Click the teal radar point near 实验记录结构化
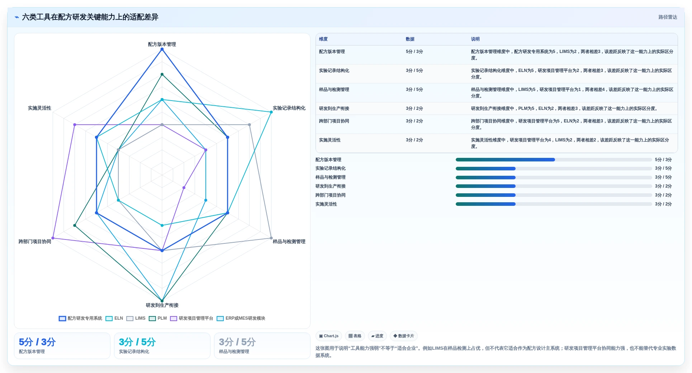The image size is (692, 373). pos(271,112)
